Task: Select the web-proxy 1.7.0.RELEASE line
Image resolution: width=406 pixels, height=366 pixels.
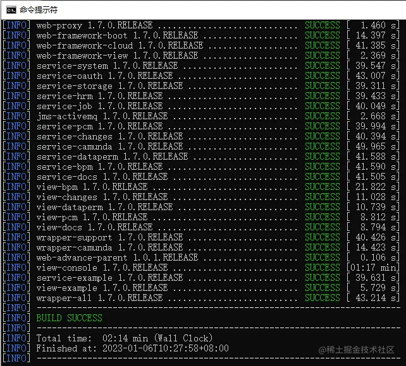Action: [x=200, y=25]
